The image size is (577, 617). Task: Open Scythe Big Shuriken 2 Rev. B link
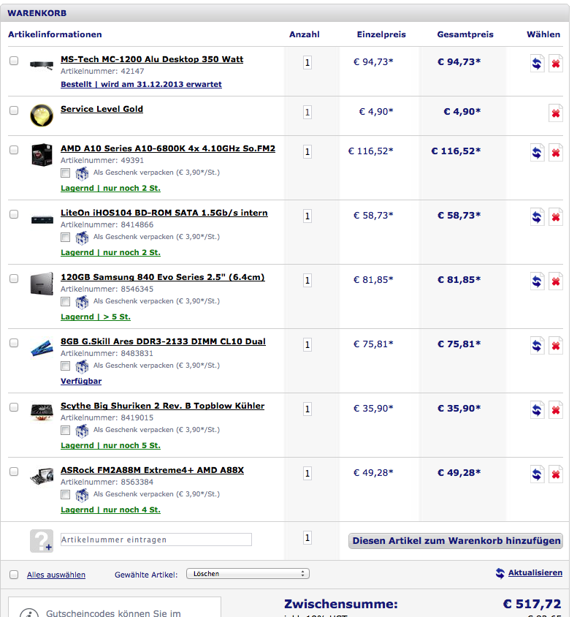tap(162, 406)
